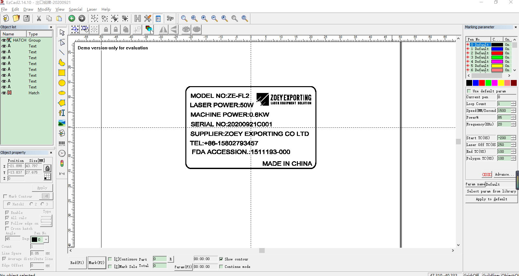
Task: Toggle visibility eye of HATCH Group
Action: click(x=4, y=40)
